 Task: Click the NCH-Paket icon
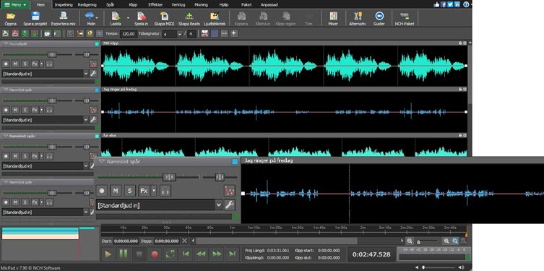point(404,18)
